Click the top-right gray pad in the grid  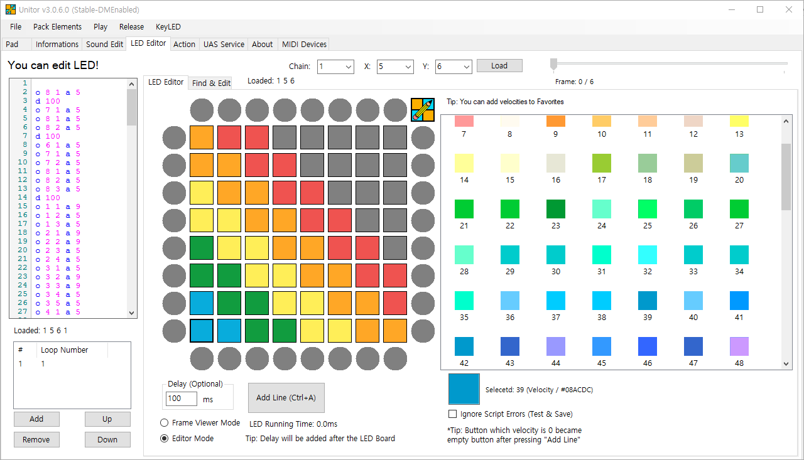tap(395, 137)
